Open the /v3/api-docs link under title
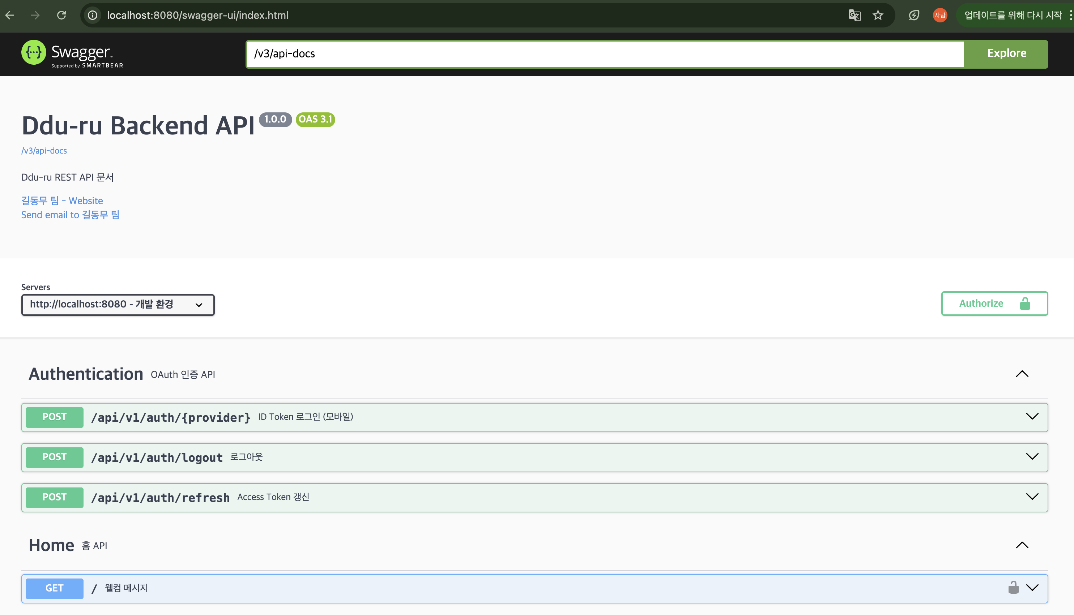The image size is (1074, 615). point(44,151)
